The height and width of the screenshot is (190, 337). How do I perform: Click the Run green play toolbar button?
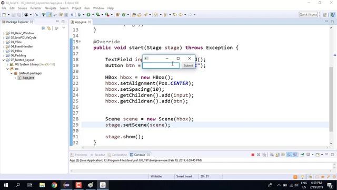88,15
